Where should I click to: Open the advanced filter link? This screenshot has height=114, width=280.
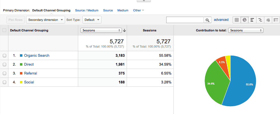coord(221,20)
